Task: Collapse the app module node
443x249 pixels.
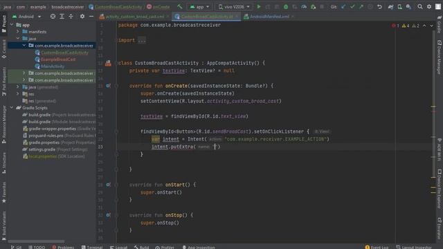Action: [12, 25]
